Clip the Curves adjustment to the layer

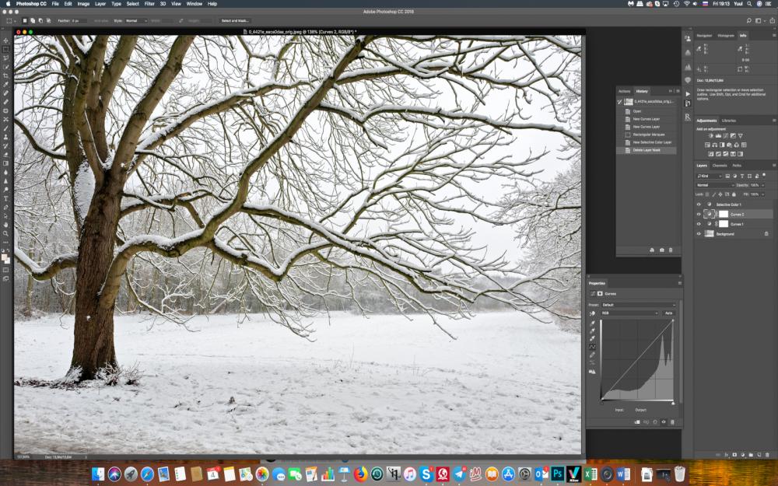click(x=637, y=422)
